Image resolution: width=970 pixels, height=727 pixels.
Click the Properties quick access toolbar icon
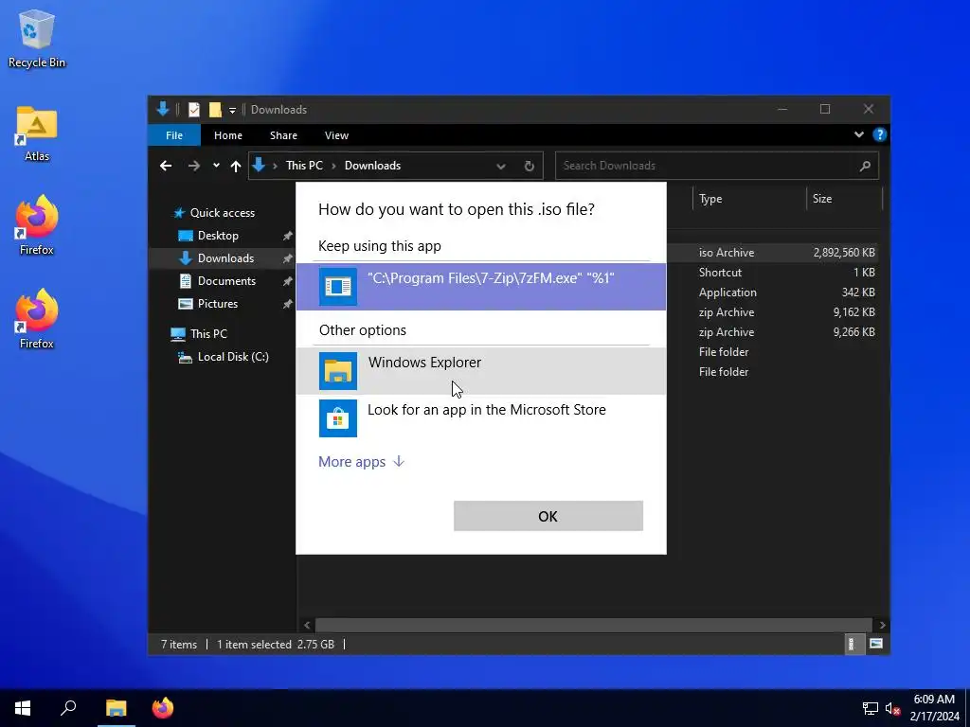click(x=193, y=110)
